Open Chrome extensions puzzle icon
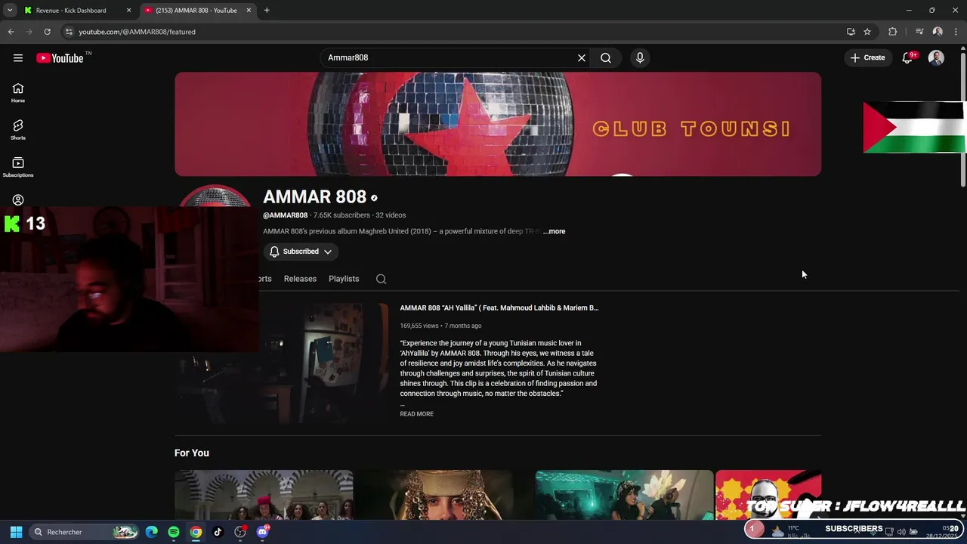967x544 pixels. pyautogui.click(x=893, y=32)
